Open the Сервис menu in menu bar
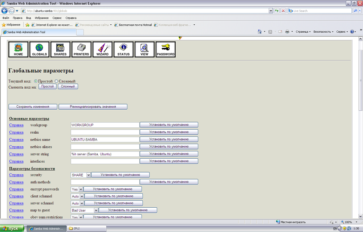Screen dimensions: 363x232 57,18
